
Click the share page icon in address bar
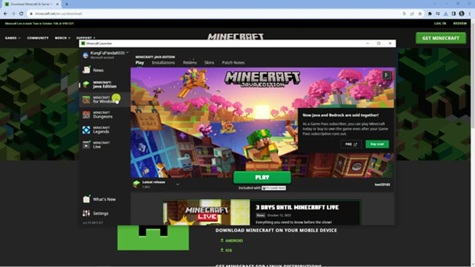coord(412,14)
